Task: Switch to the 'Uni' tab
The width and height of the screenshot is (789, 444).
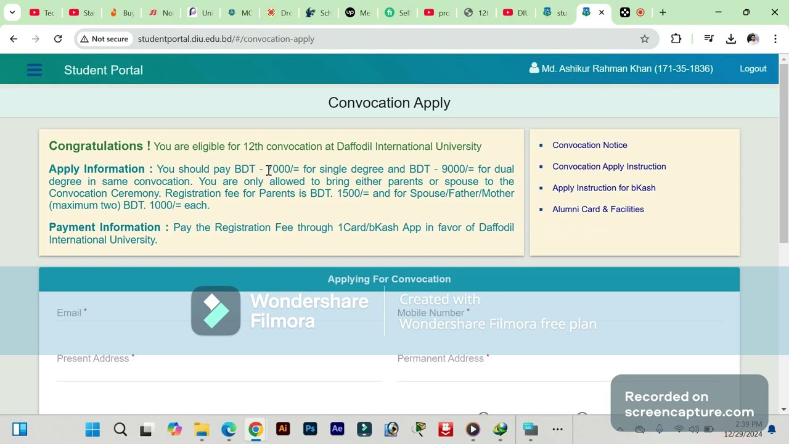Action: (200, 12)
